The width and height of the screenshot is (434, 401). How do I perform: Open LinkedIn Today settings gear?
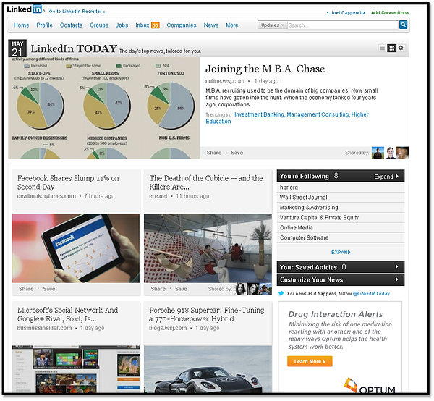(401, 48)
